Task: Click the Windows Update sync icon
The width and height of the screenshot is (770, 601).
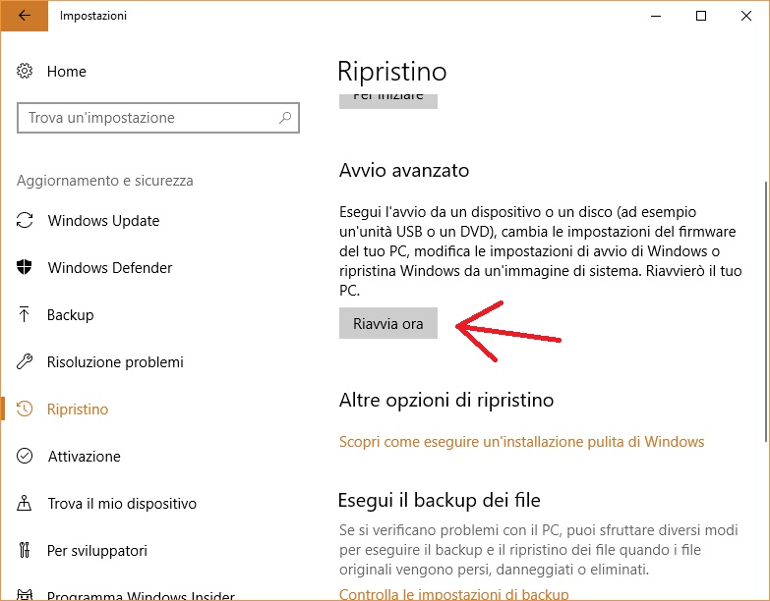Action: [x=25, y=220]
